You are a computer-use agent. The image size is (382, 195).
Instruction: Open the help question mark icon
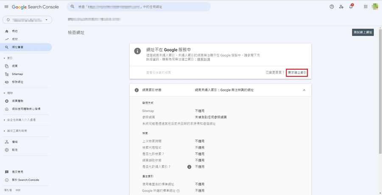[331, 7]
